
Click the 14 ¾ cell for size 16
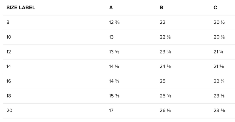(x=114, y=81)
